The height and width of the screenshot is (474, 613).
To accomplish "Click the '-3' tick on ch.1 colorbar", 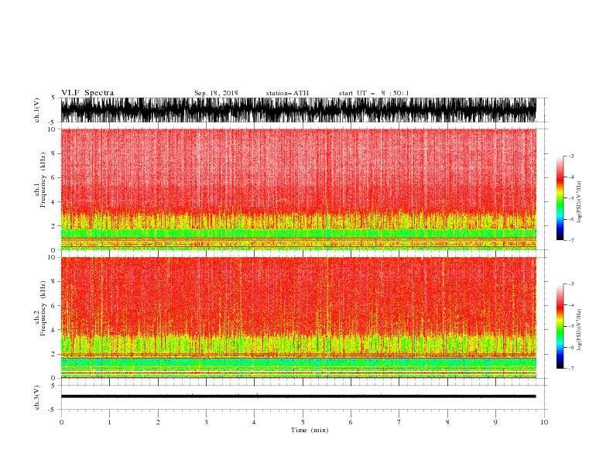I will [571, 156].
